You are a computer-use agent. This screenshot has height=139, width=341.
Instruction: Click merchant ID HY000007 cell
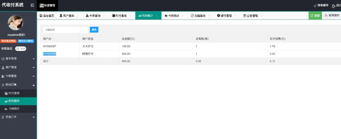coord(50,46)
